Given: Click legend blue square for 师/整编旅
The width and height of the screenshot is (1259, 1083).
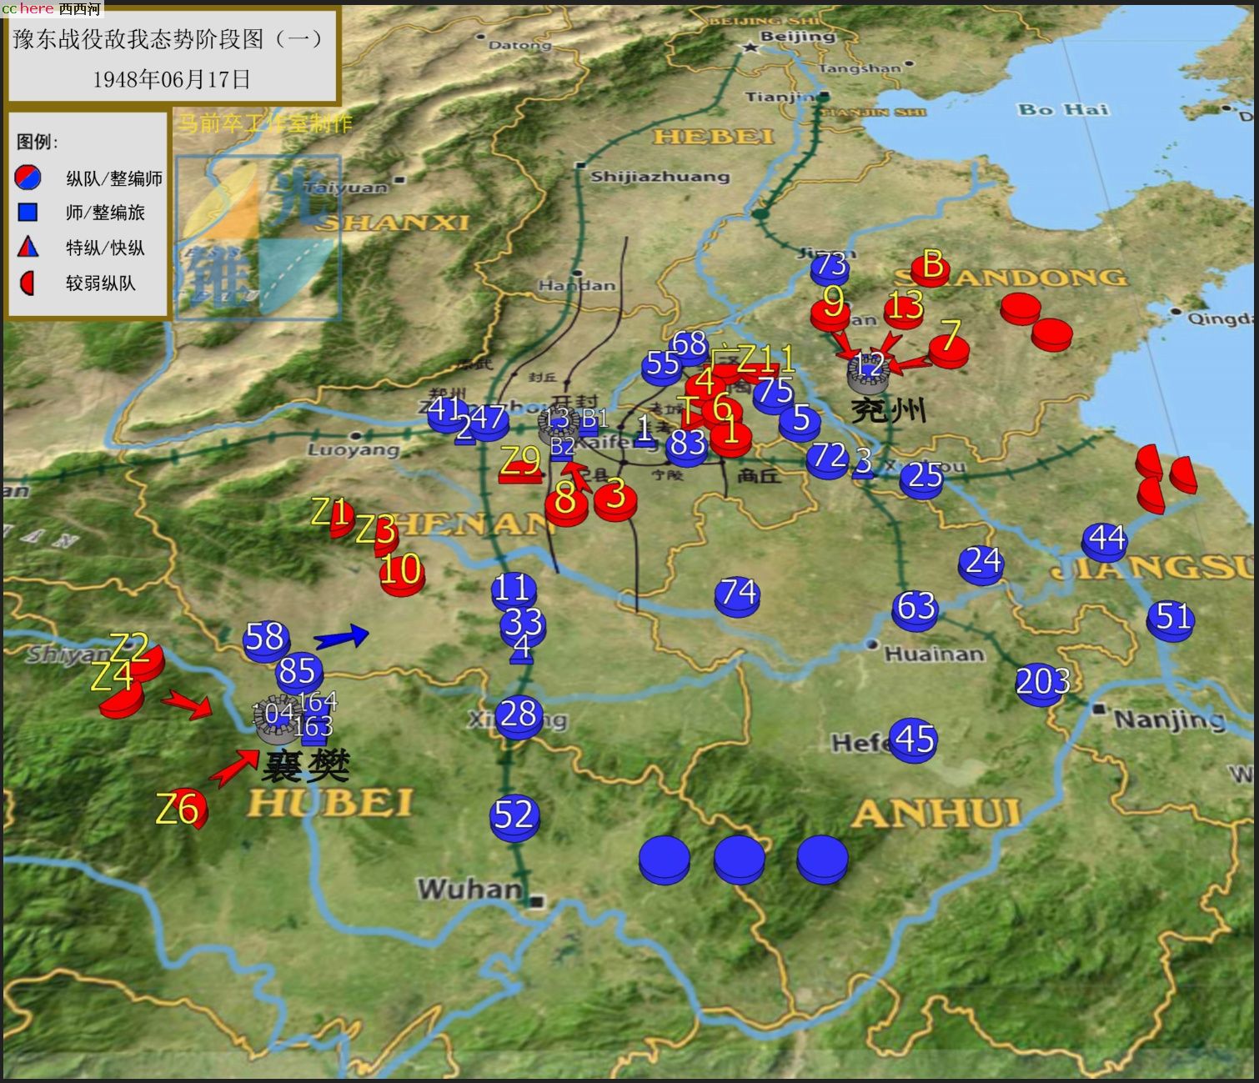Looking at the screenshot, I should tap(28, 212).
